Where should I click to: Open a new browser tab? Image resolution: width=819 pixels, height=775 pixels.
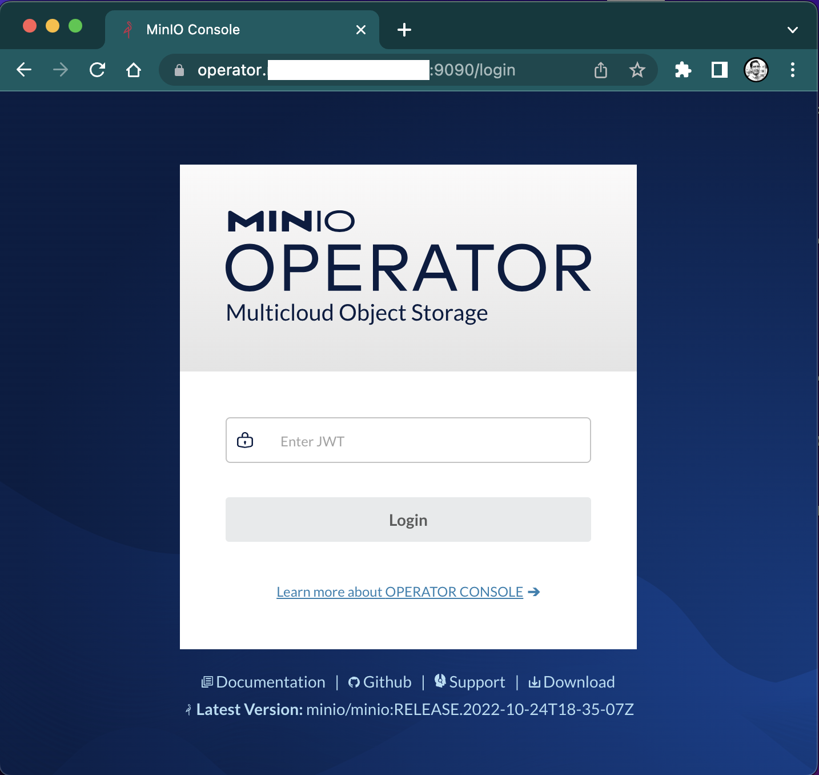pyautogui.click(x=404, y=30)
